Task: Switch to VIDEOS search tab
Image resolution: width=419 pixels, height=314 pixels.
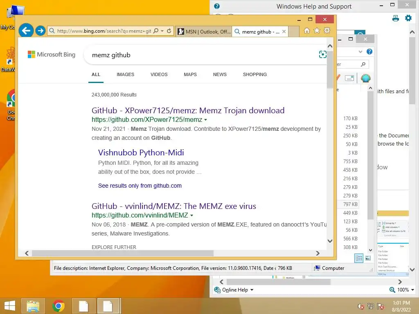Action: pyautogui.click(x=159, y=74)
